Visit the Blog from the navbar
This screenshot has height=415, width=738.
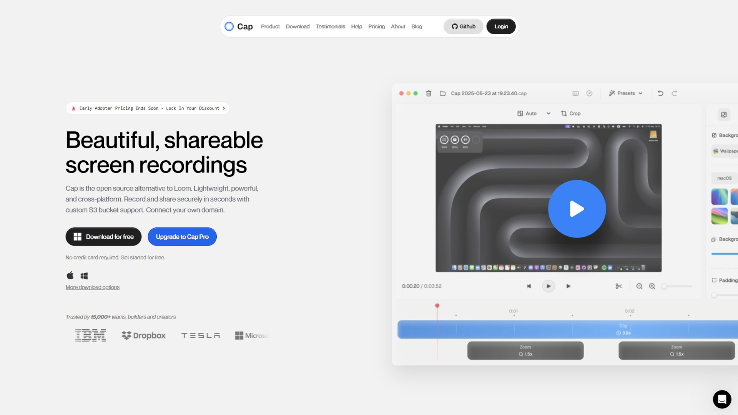[417, 27]
